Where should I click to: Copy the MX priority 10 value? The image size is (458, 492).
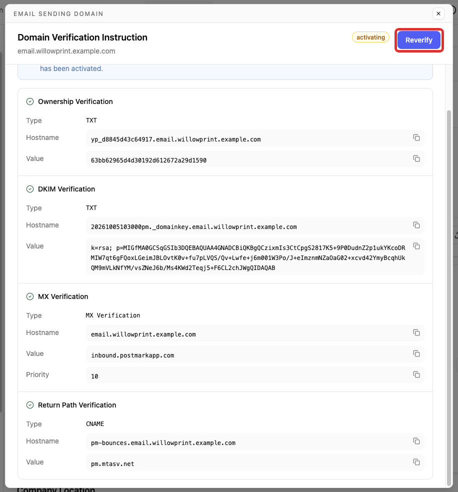pos(416,374)
